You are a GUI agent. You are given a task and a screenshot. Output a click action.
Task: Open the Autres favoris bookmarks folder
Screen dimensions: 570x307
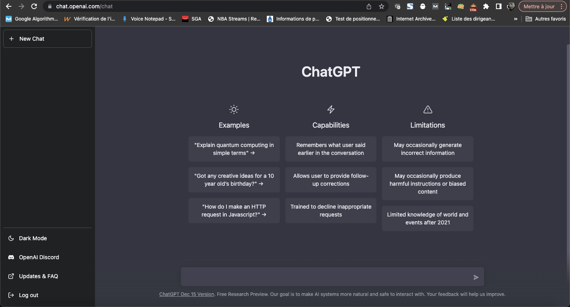coord(545,19)
